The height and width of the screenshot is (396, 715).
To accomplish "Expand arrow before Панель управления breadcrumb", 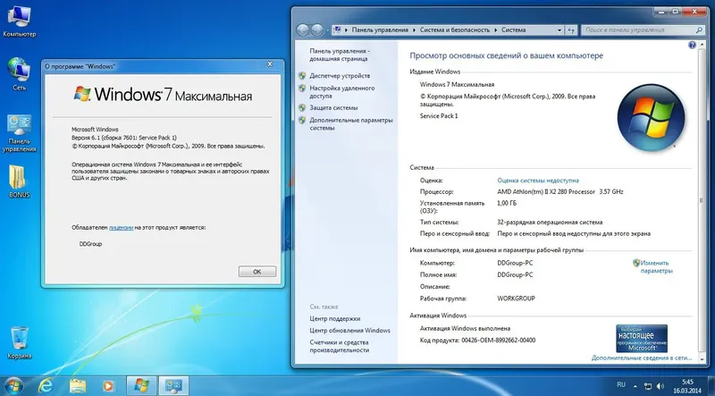I will [x=347, y=30].
